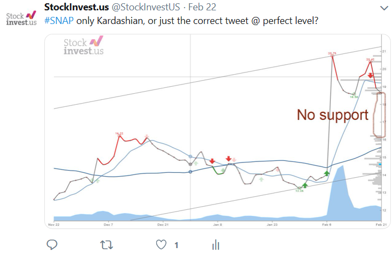Retweet this StockInvest.us post
Image resolution: width=392 pixels, height=253 pixels.
(106, 245)
